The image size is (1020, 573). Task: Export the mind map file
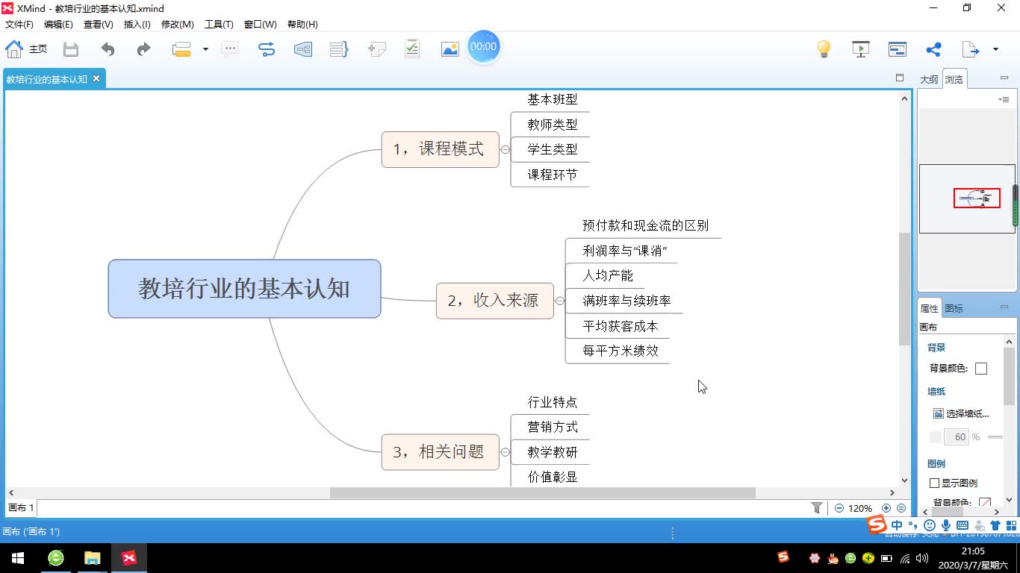pos(970,49)
